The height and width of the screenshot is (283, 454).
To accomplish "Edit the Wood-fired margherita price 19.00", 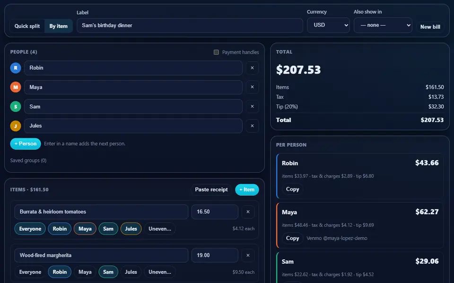I will [215, 255].
